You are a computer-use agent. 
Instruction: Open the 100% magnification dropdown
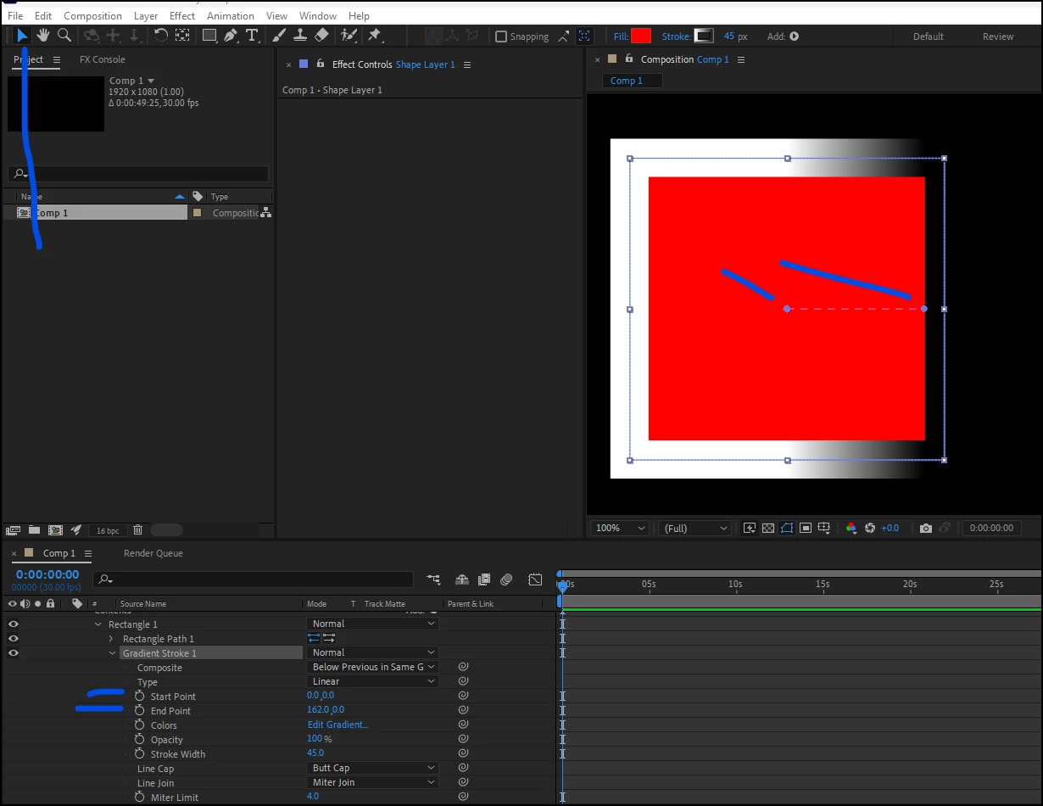[x=621, y=528]
